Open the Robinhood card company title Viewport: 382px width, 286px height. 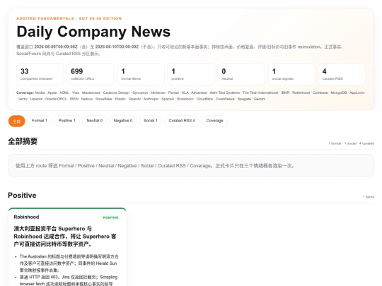26,217
